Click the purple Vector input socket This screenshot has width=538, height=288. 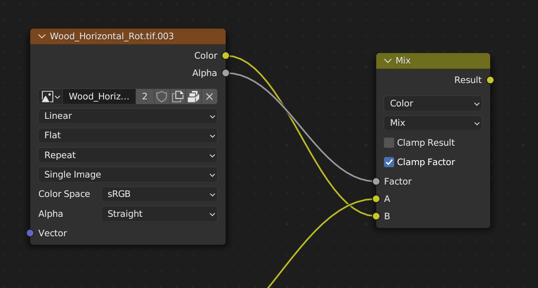pos(30,233)
